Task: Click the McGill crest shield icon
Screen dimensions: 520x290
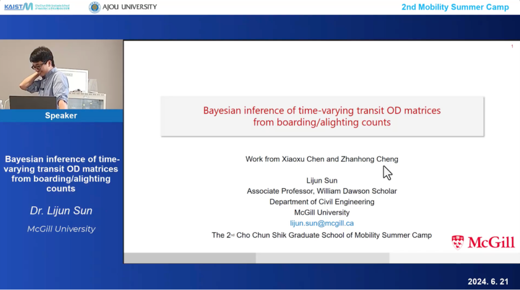Action: click(458, 242)
